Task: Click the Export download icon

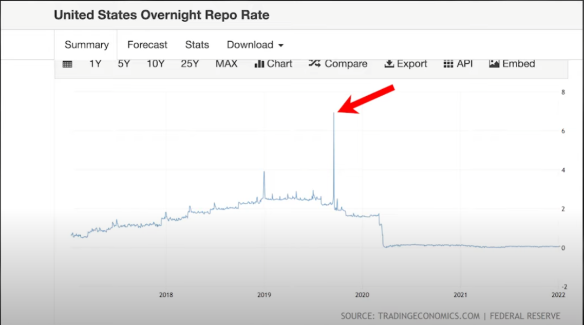Action: [x=389, y=64]
